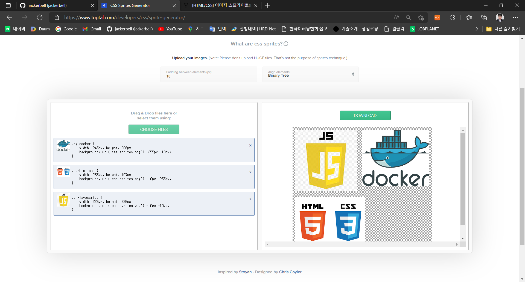This screenshot has height=282, width=525.
Task: Open the jackerbell GitHub bookmark
Action: coord(130,29)
